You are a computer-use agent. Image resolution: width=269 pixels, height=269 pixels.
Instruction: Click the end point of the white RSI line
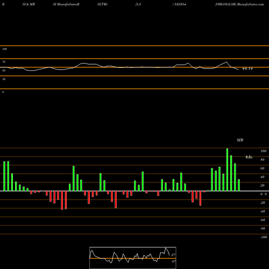click(x=238, y=69)
